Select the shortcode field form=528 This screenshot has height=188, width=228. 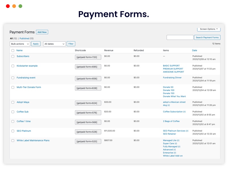(x=88, y=132)
